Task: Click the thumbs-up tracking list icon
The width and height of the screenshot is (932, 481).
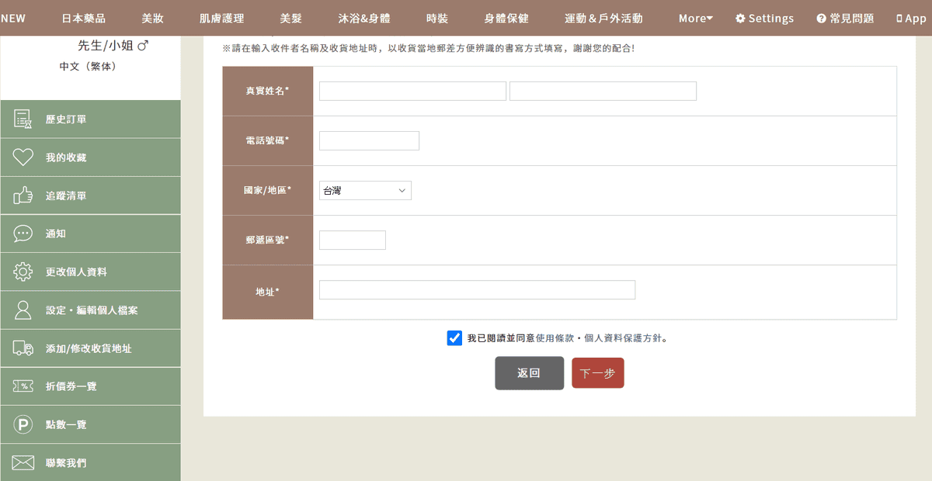Action: [x=23, y=196]
